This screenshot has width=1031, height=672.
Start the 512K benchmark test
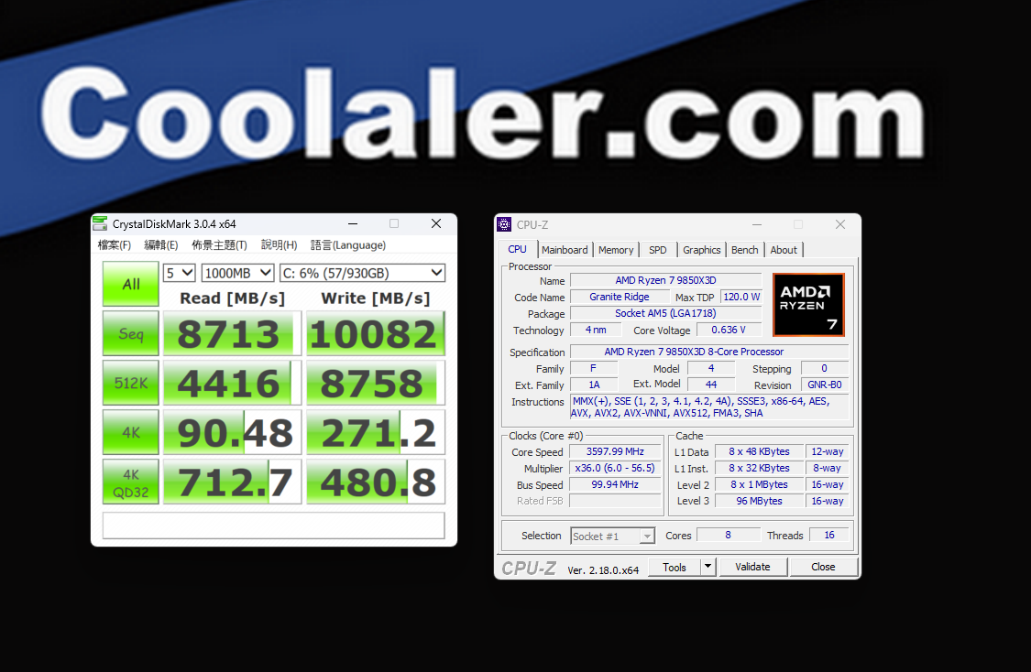pos(131,383)
